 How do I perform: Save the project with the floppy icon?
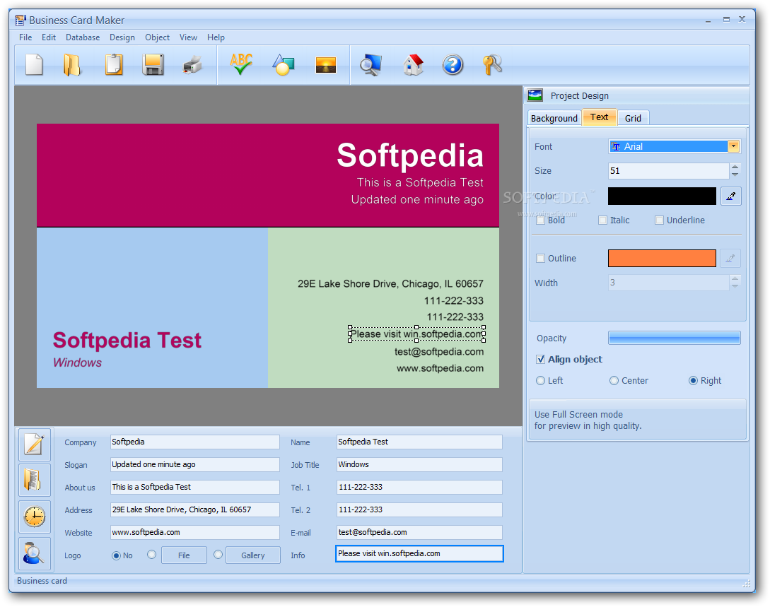(153, 65)
